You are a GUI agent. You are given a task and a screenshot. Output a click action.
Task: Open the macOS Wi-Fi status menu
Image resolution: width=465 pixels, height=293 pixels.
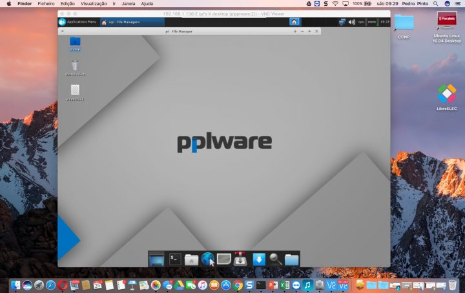335,3
